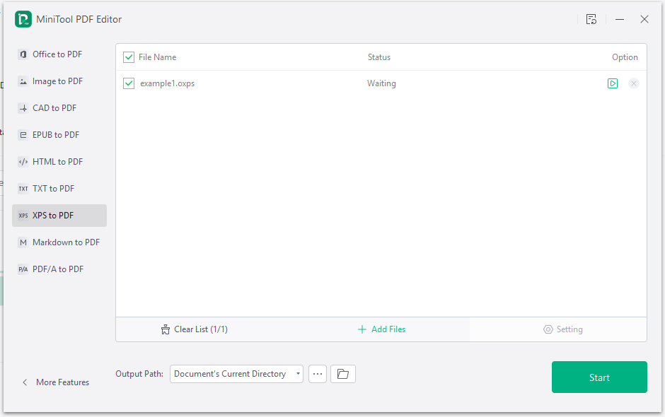Open the Output Path dropdown
The height and width of the screenshot is (417, 665).
coord(236,374)
